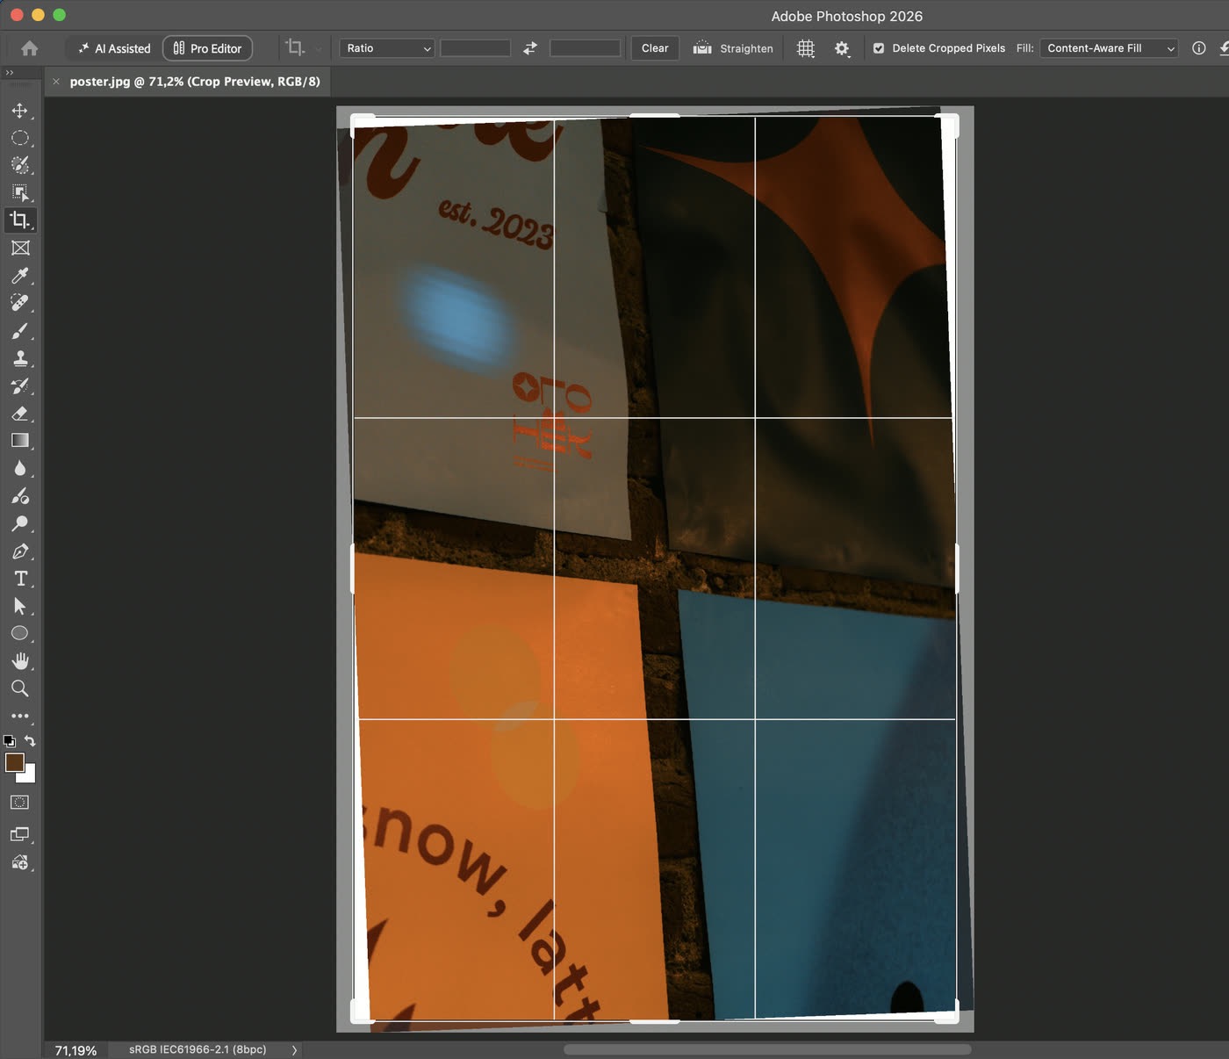This screenshot has height=1059, width=1229.
Task: Select the Clone Stamp tool
Action: (19, 358)
